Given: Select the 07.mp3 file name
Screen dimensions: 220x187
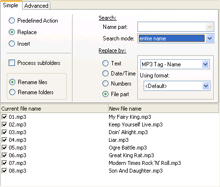Looking at the screenshot, I should (17, 163).
